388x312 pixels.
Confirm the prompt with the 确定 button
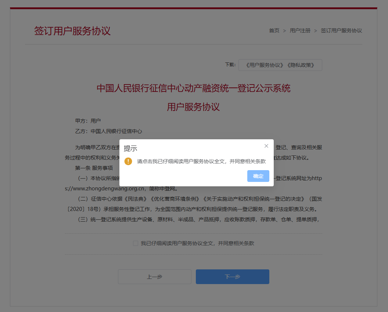click(258, 176)
